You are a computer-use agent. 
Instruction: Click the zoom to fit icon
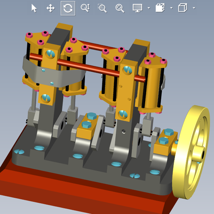click(x=120, y=8)
